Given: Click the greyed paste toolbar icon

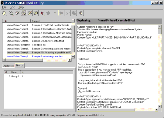Looking at the screenshot, I should [74, 13].
